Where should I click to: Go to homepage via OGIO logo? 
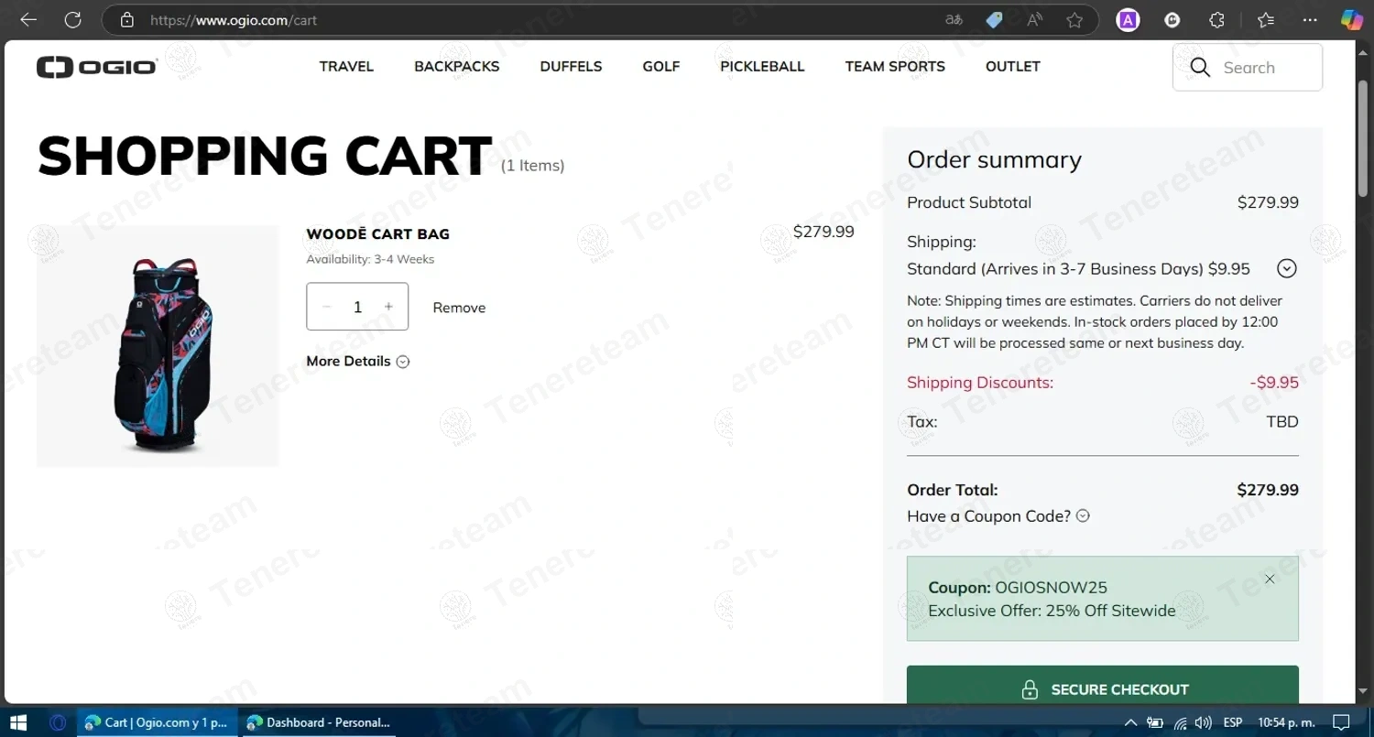[x=97, y=67]
